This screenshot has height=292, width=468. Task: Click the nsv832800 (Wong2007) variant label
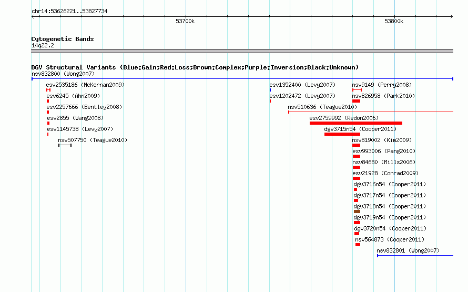[x=63, y=74]
